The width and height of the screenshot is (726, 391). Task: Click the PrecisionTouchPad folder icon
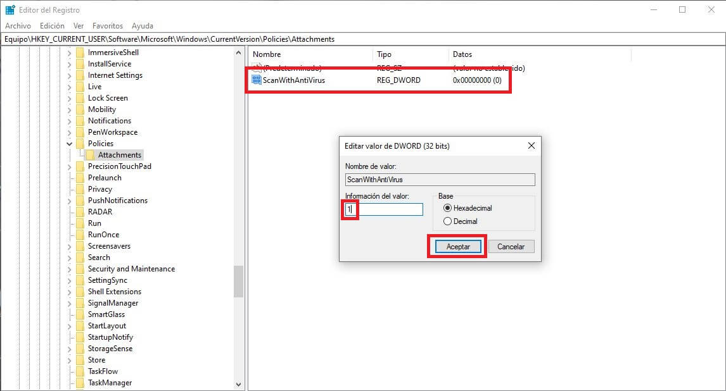coord(80,166)
